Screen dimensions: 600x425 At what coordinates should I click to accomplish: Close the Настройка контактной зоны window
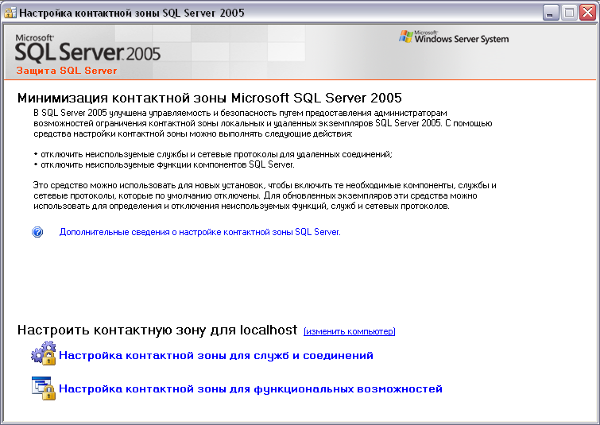click(x=587, y=13)
